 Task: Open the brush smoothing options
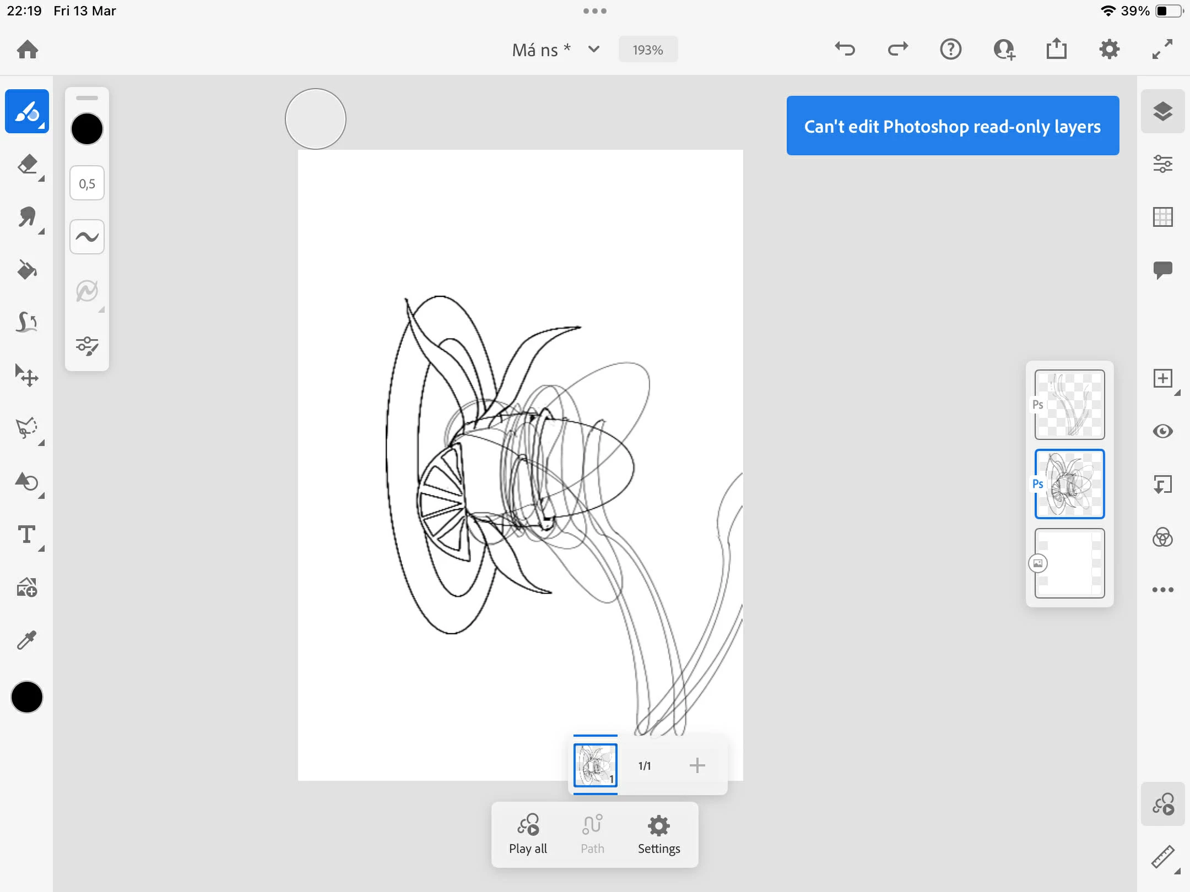pyautogui.click(x=87, y=237)
